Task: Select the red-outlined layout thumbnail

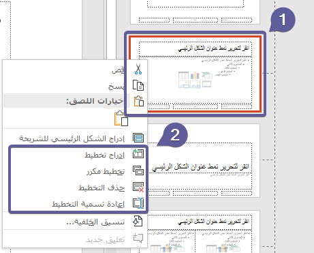Action: (195, 74)
